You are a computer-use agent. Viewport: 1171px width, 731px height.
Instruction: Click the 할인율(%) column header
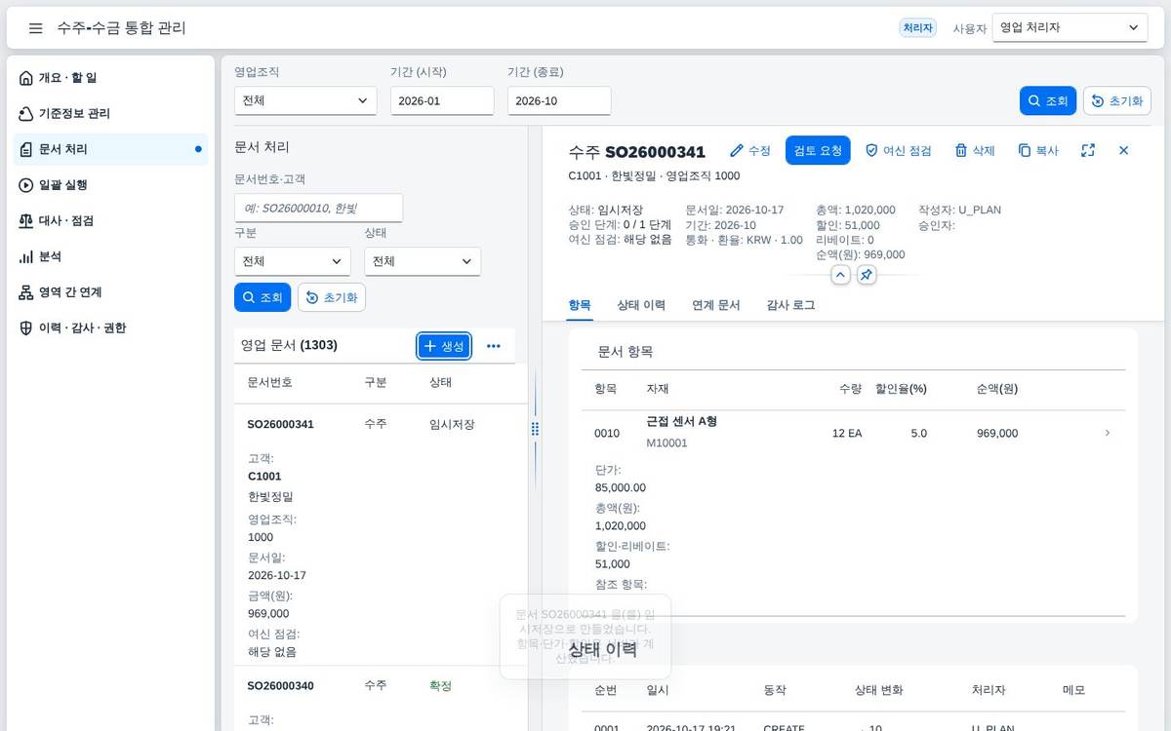[902, 389]
